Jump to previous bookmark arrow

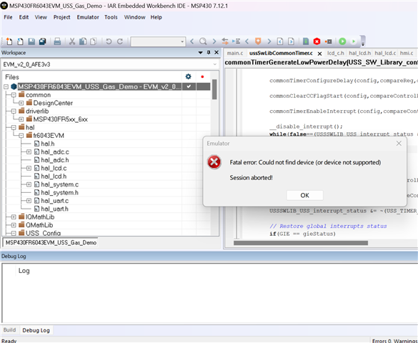tap(247, 41)
